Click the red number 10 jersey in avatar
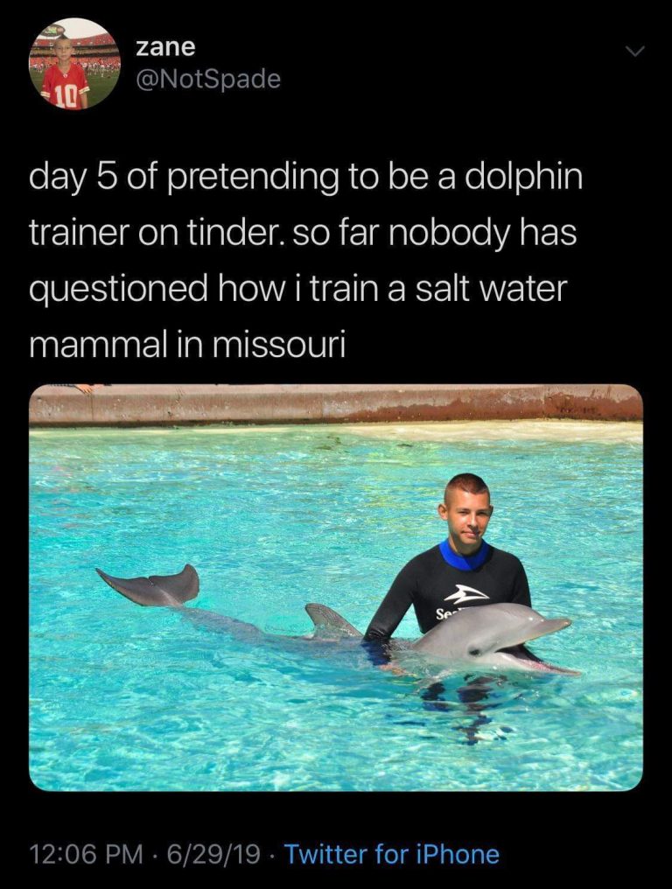The image size is (672, 889). click(66, 87)
